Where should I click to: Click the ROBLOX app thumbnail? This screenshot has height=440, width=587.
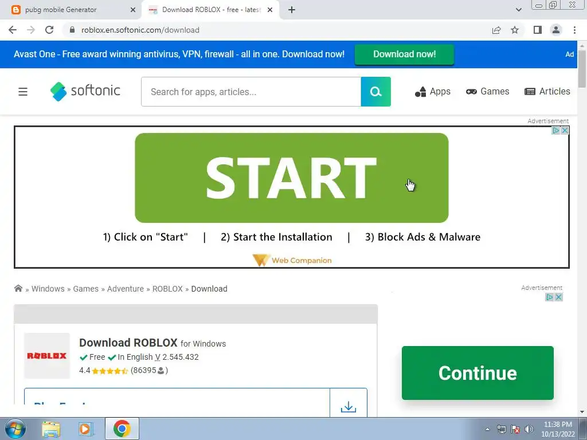point(47,356)
